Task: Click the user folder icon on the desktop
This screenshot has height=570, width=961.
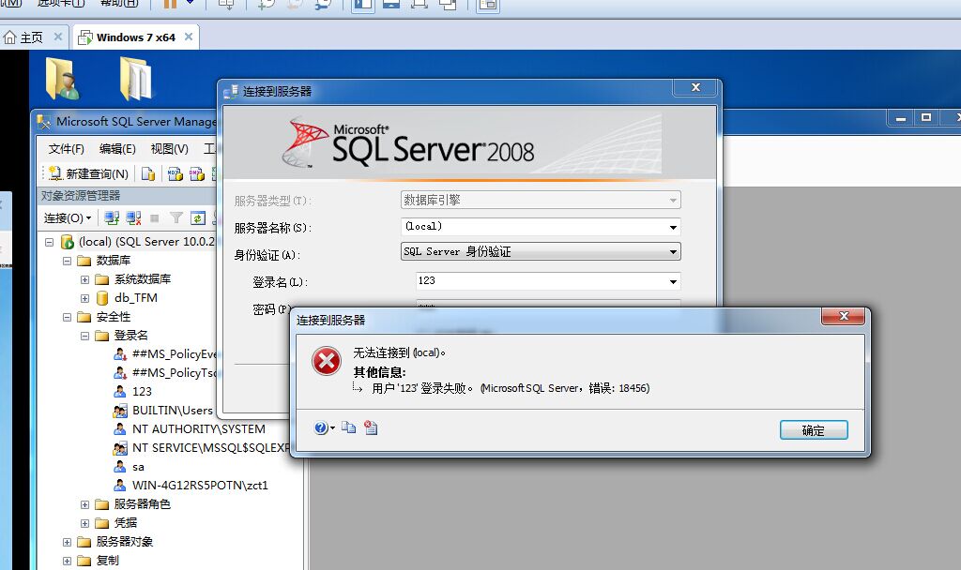Action: click(63, 78)
